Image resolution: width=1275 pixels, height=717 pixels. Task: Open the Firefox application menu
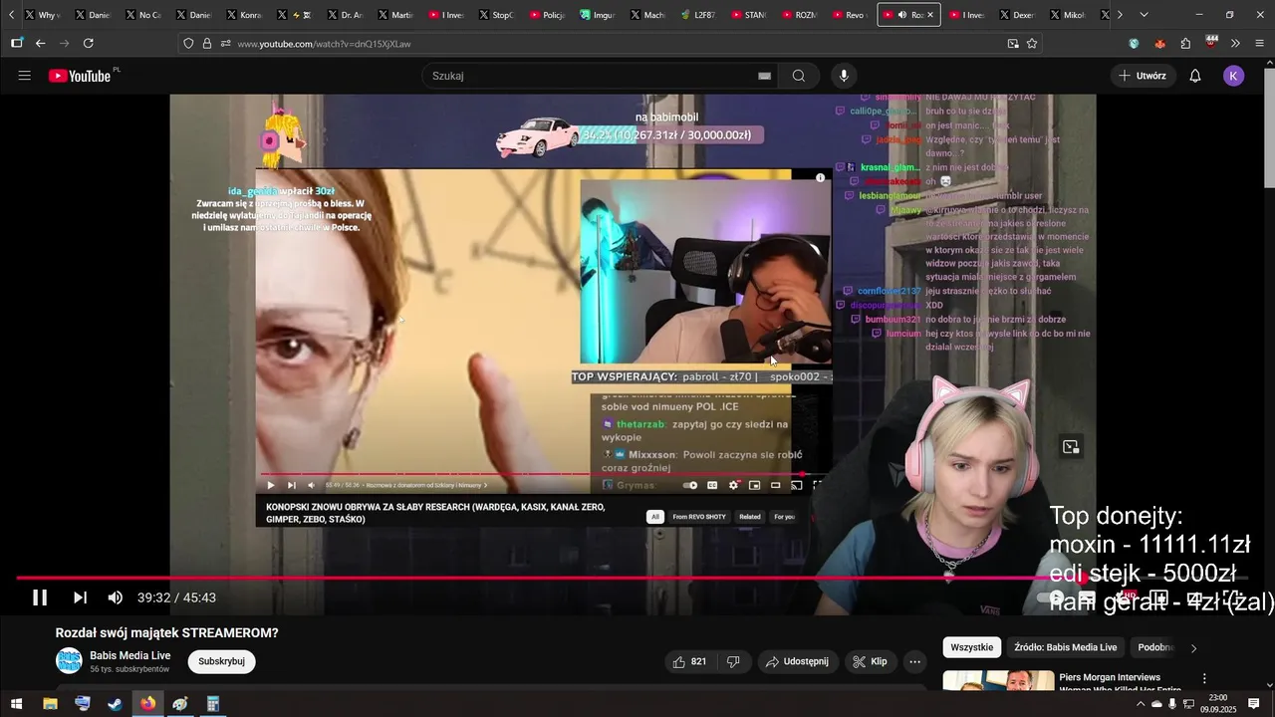(1260, 43)
